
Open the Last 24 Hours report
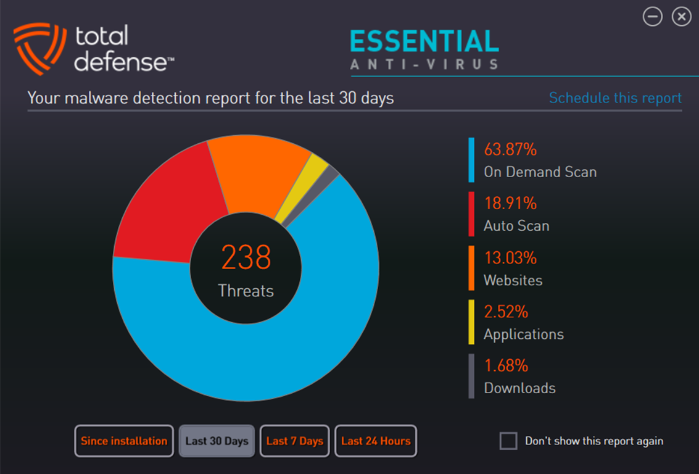tap(376, 441)
